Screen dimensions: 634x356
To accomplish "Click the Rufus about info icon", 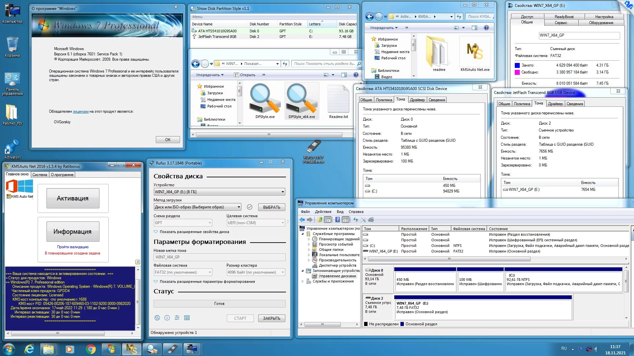I will tap(167, 318).
